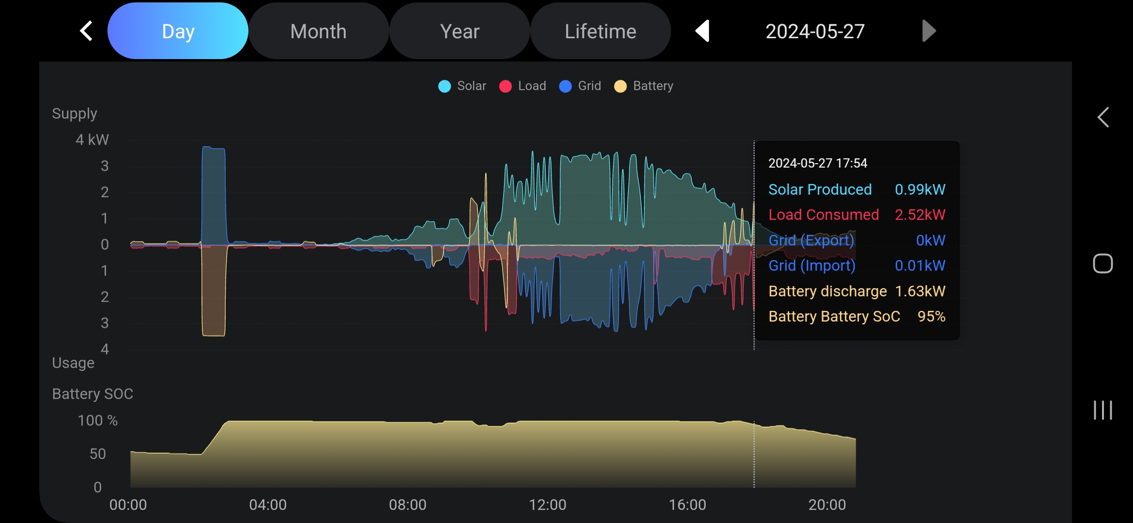Screen dimensions: 1133x523
Task: Tap chart at 12:00 time label
Action: tap(547, 505)
